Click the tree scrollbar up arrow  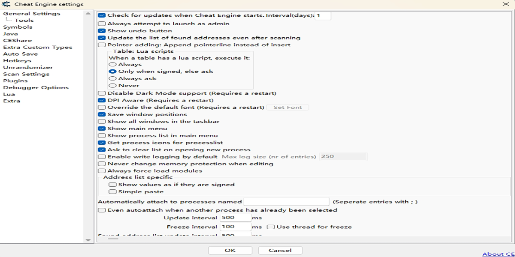coord(88,14)
